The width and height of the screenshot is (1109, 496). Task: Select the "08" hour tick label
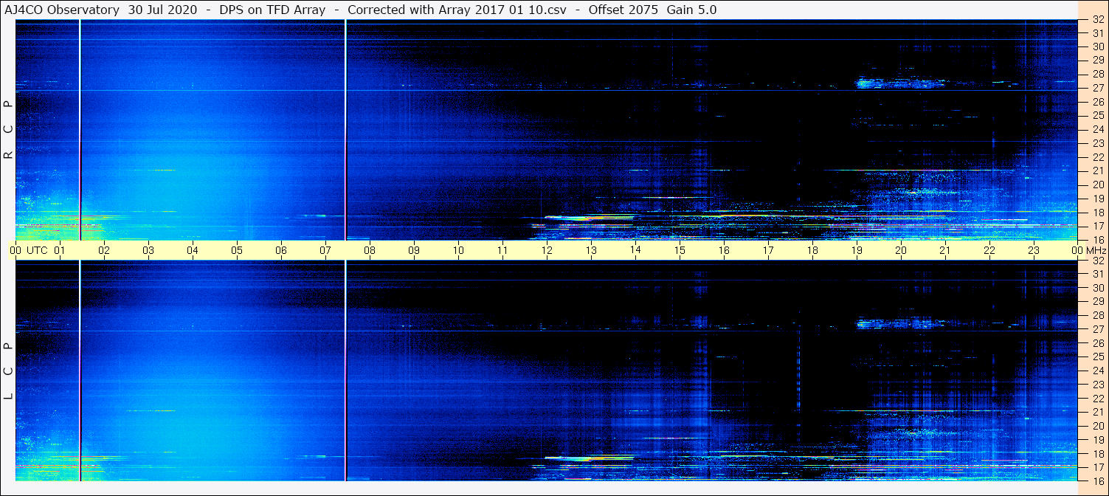370,250
